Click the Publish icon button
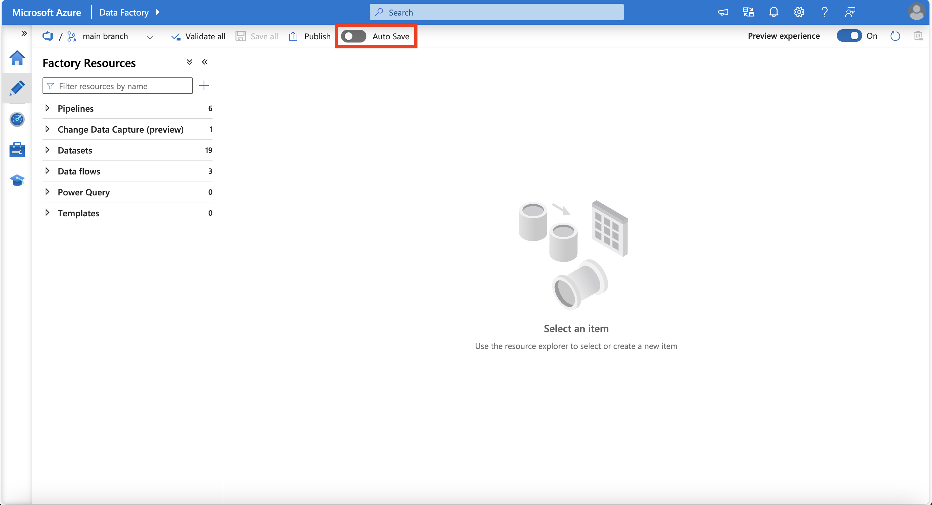 [293, 36]
